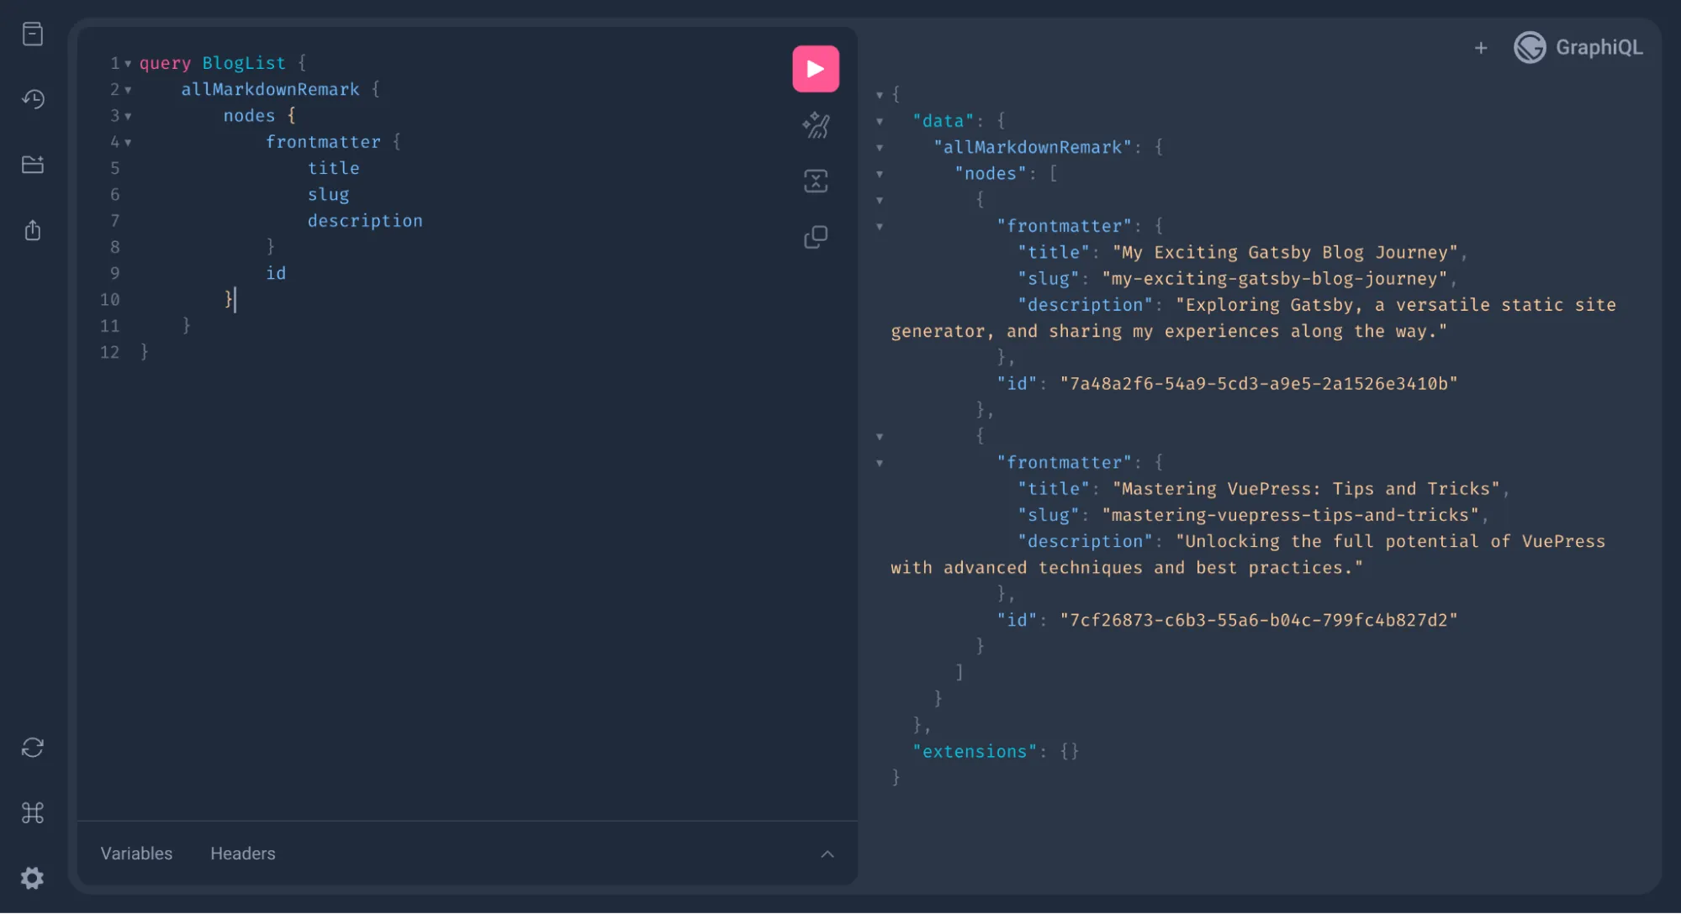Copy the query with the copy icon
Screen dimensions: 1681x914
[815, 236]
